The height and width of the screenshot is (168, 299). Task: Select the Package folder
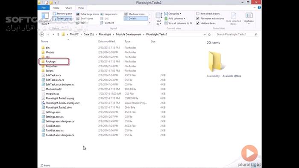coord(50,62)
